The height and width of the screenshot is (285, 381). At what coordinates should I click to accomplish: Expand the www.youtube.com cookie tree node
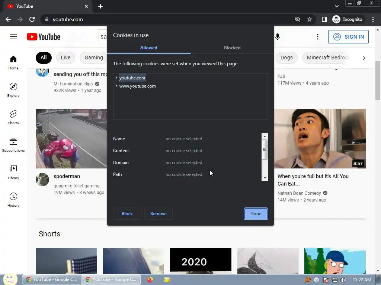click(116, 86)
